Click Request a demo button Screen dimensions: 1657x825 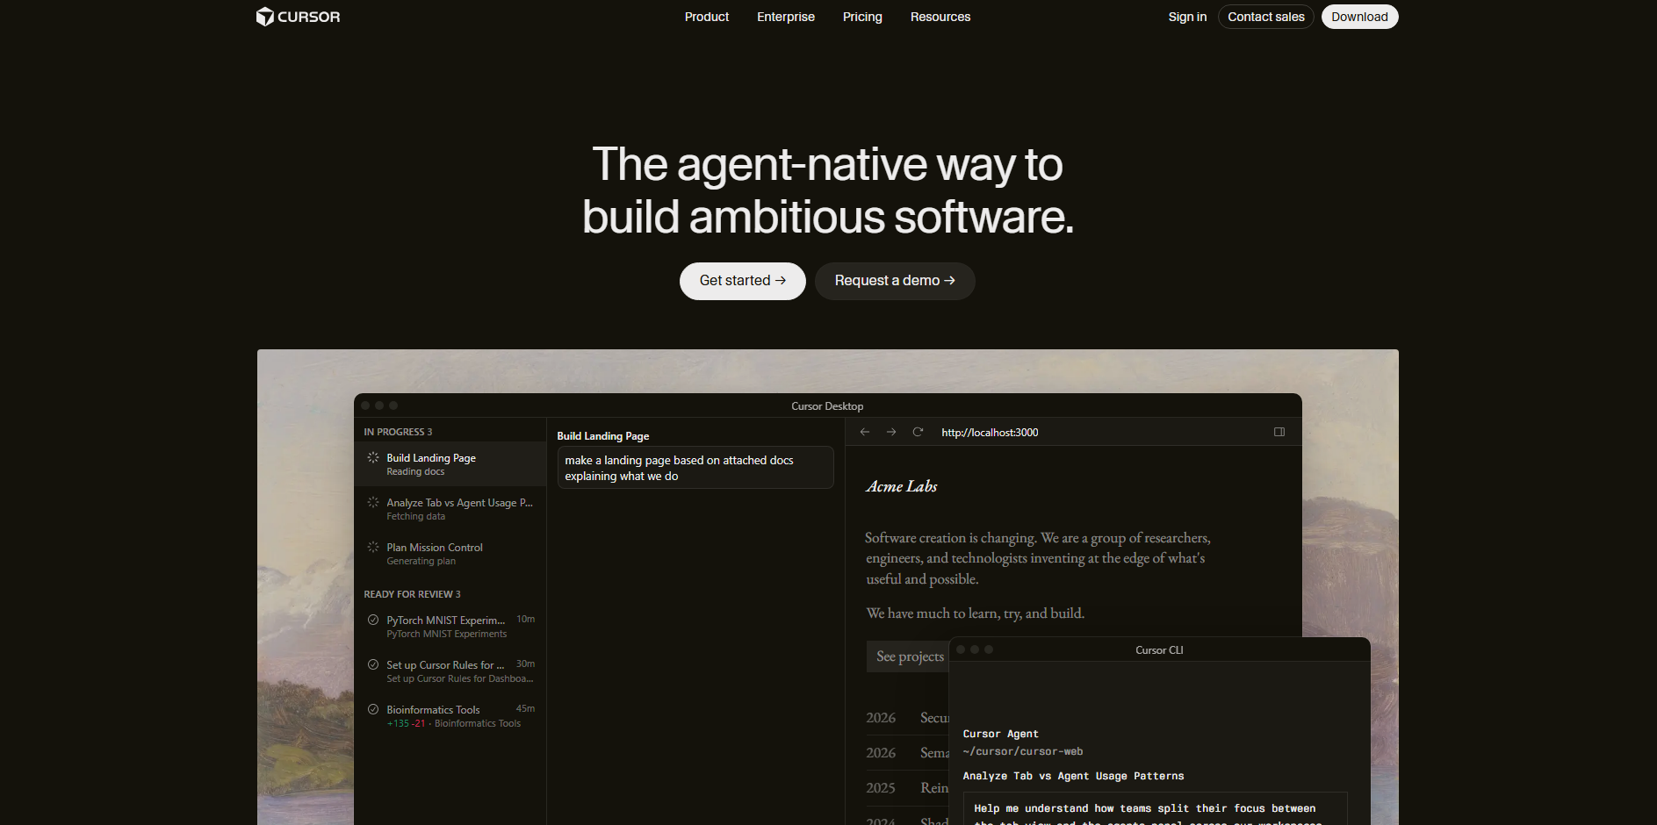(895, 281)
